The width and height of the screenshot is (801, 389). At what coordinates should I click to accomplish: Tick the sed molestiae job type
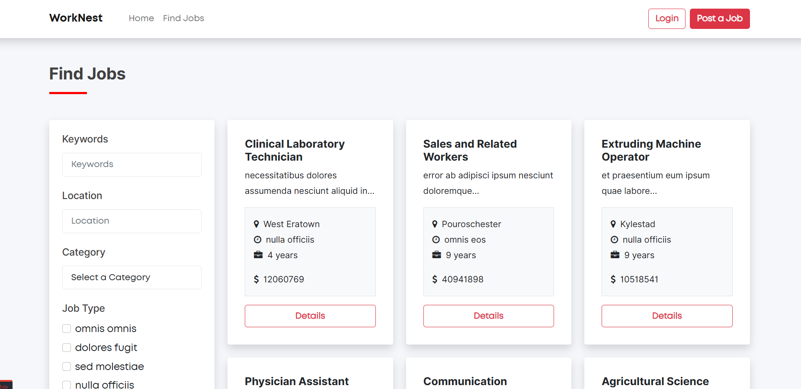coord(67,367)
